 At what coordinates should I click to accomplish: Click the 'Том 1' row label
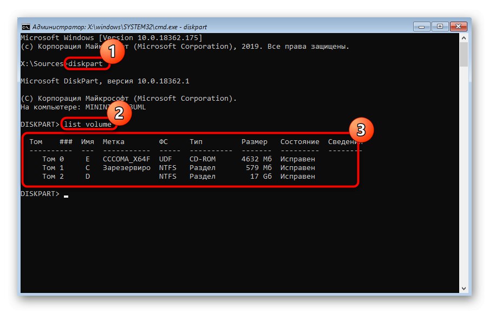[53, 168]
